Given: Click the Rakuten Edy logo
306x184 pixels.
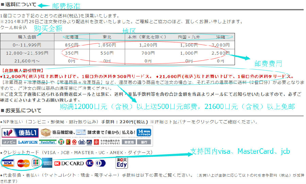Looking at the screenshot, I should pos(121,163).
